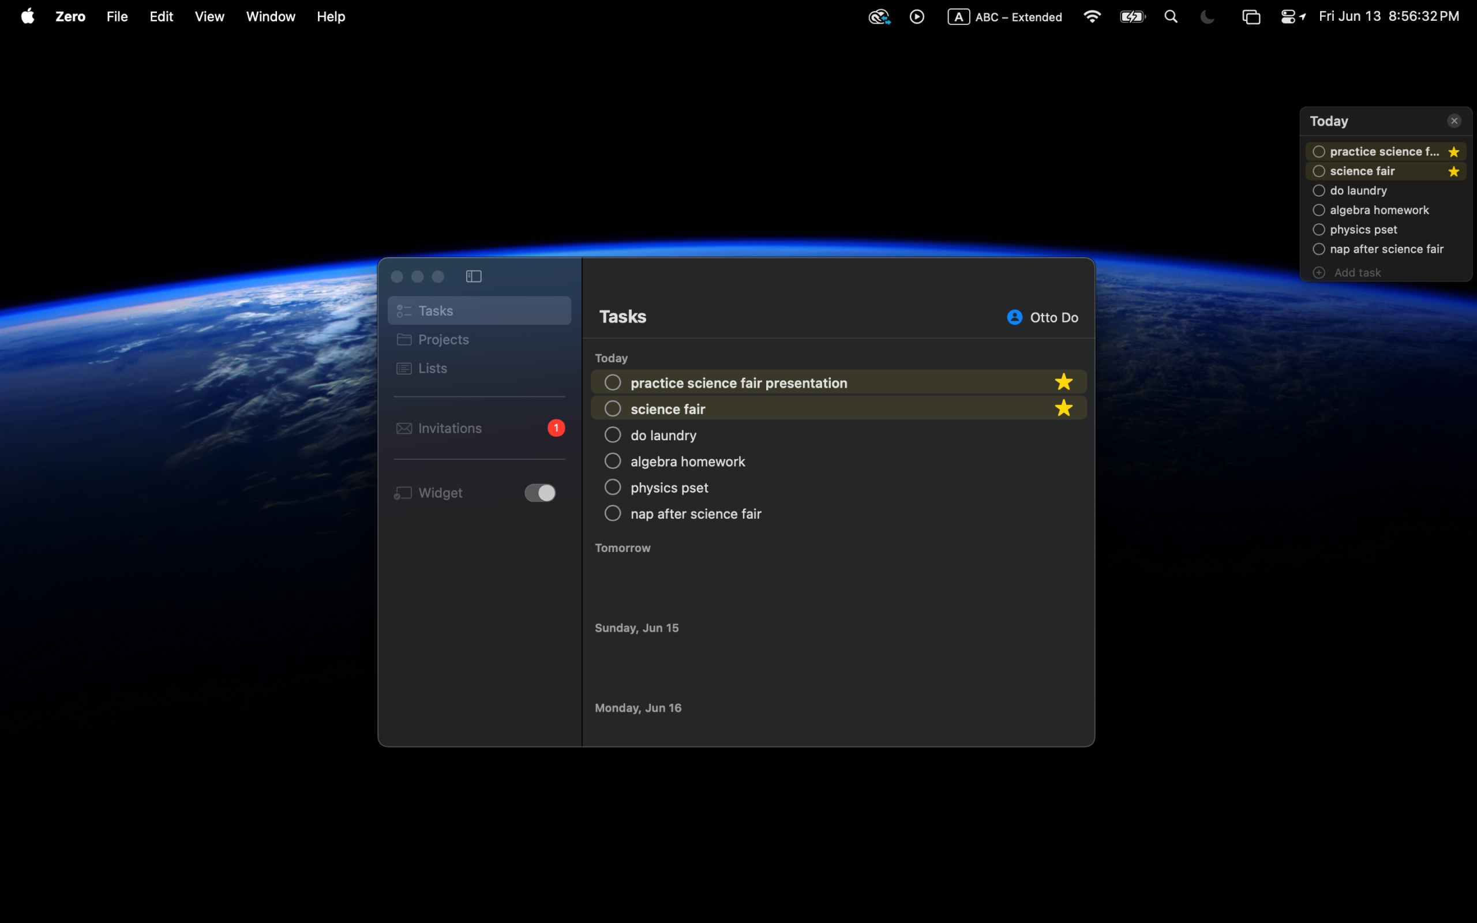This screenshot has height=923, width=1477.
Task: Check science fair in Today widget
Action: coord(1319,171)
